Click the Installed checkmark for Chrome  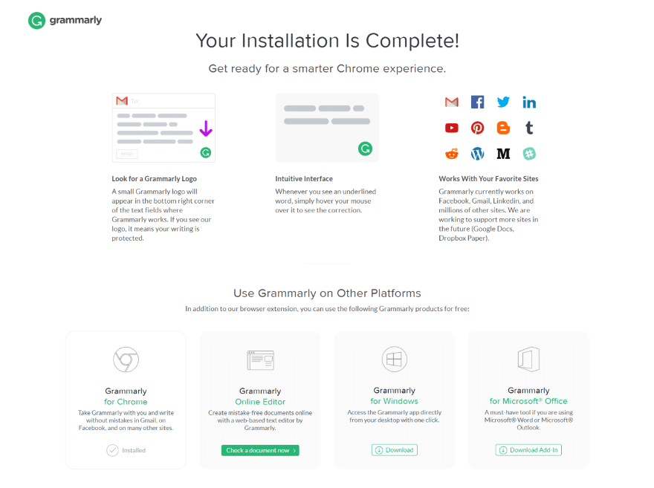point(112,450)
